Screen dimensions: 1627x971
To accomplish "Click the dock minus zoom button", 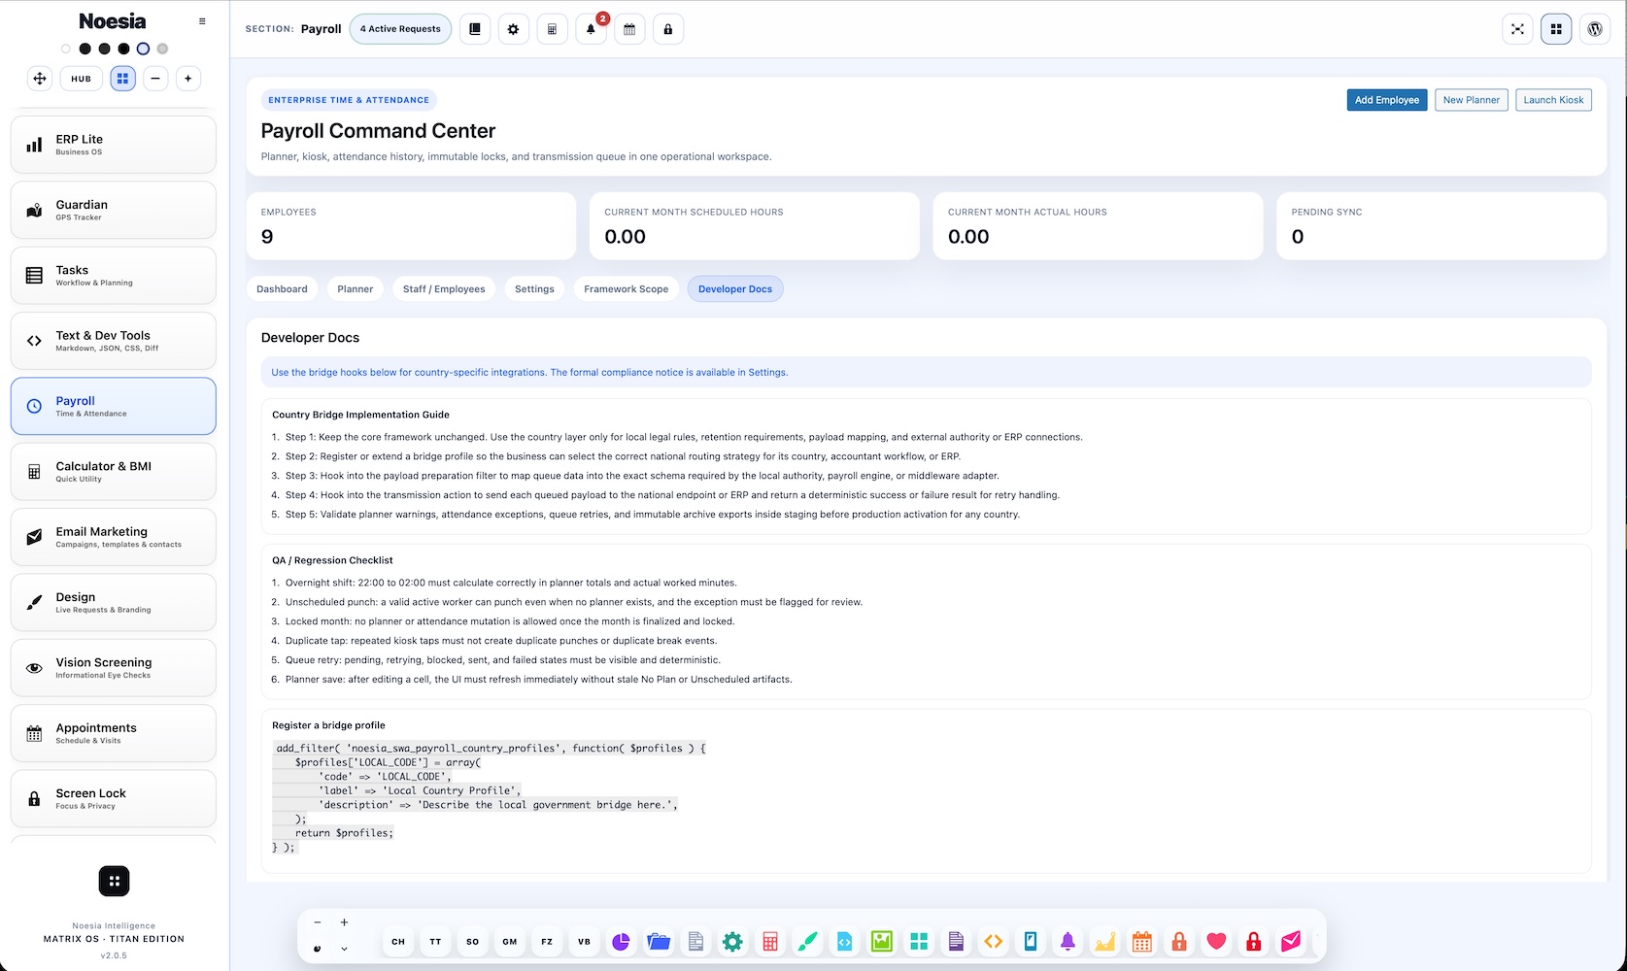I will tap(318, 922).
